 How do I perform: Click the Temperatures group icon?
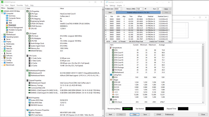111,48
